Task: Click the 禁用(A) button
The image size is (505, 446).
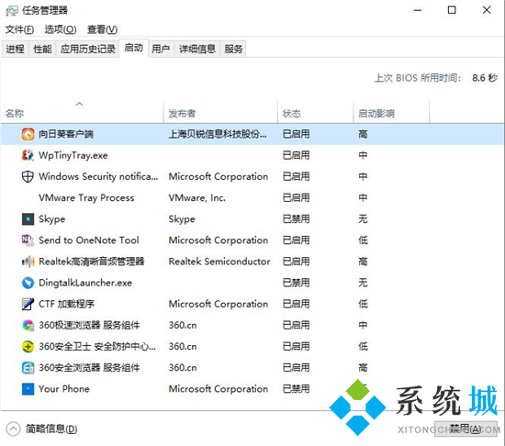Action: coord(466,429)
